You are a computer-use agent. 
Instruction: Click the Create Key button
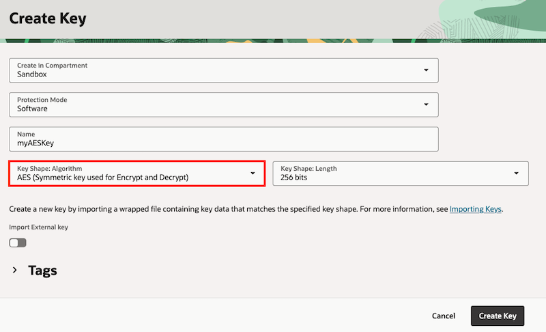pyautogui.click(x=497, y=316)
